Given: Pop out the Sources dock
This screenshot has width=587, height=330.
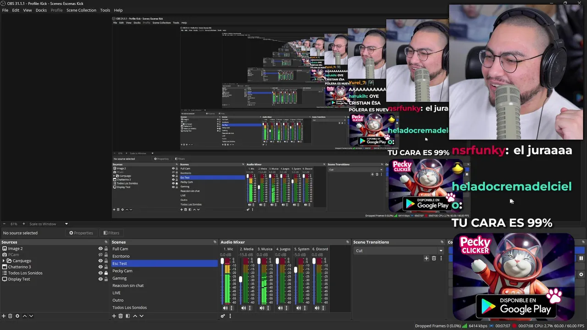Looking at the screenshot, I should pyautogui.click(x=106, y=242).
